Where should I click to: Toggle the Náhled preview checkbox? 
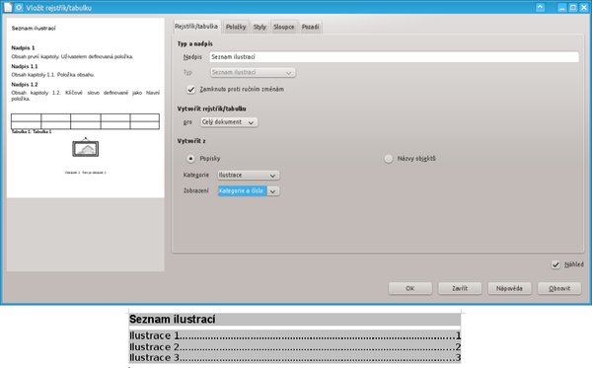[555, 265]
